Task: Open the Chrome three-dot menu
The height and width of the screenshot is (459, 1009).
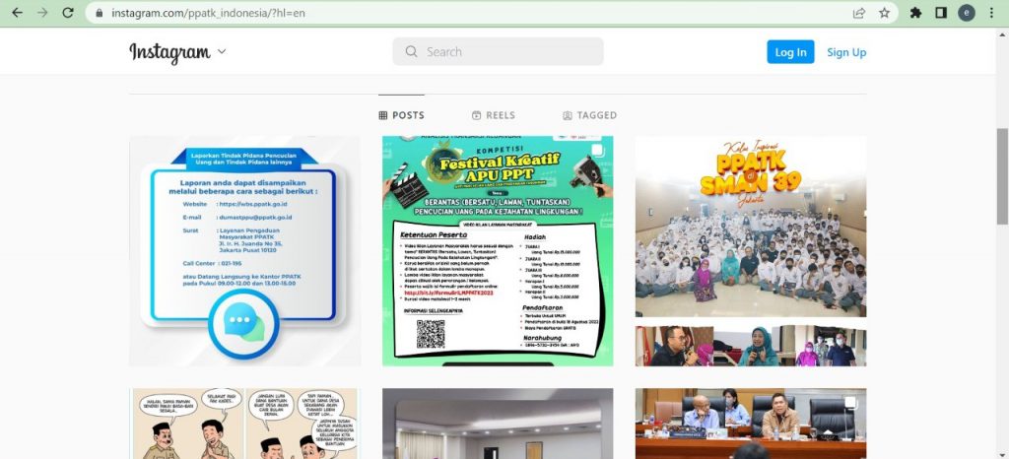Action: click(x=992, y=13)
